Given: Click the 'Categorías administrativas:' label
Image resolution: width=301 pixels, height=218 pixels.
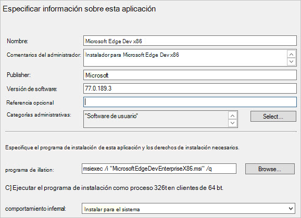Looking at the screenshot, I should (x=39, y=114).
